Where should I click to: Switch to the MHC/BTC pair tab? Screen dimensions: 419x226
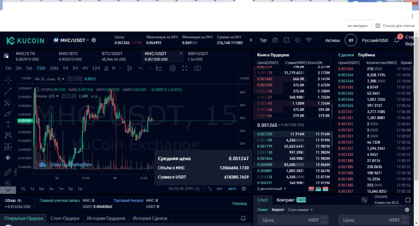tap(76, 56)
